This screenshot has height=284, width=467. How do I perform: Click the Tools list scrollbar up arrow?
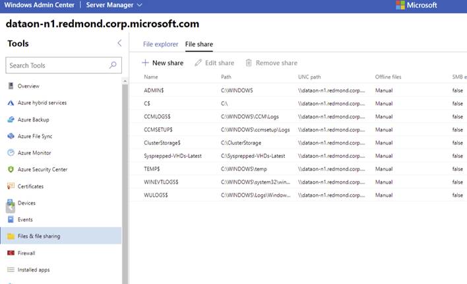click(125, 81)
